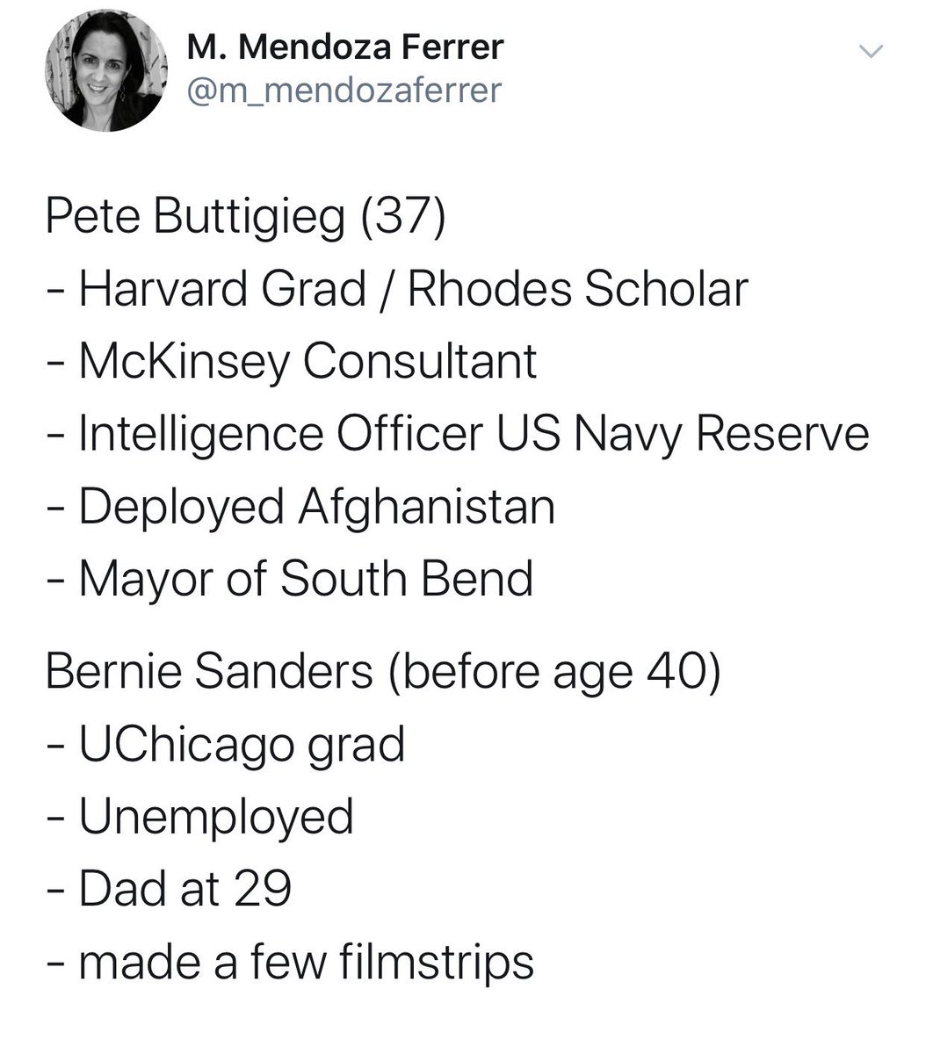Open the M. Mendoza Ferrer display name
Viewport: 926px width, 1054px height.
[x=345, y=47]
